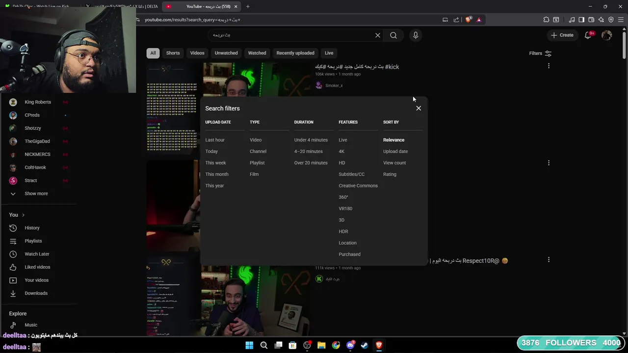Open Steam from the taskbar

[x=365, y=345]
